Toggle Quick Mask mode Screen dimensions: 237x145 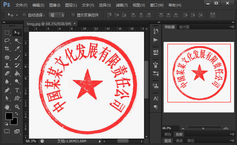[7, 131]
